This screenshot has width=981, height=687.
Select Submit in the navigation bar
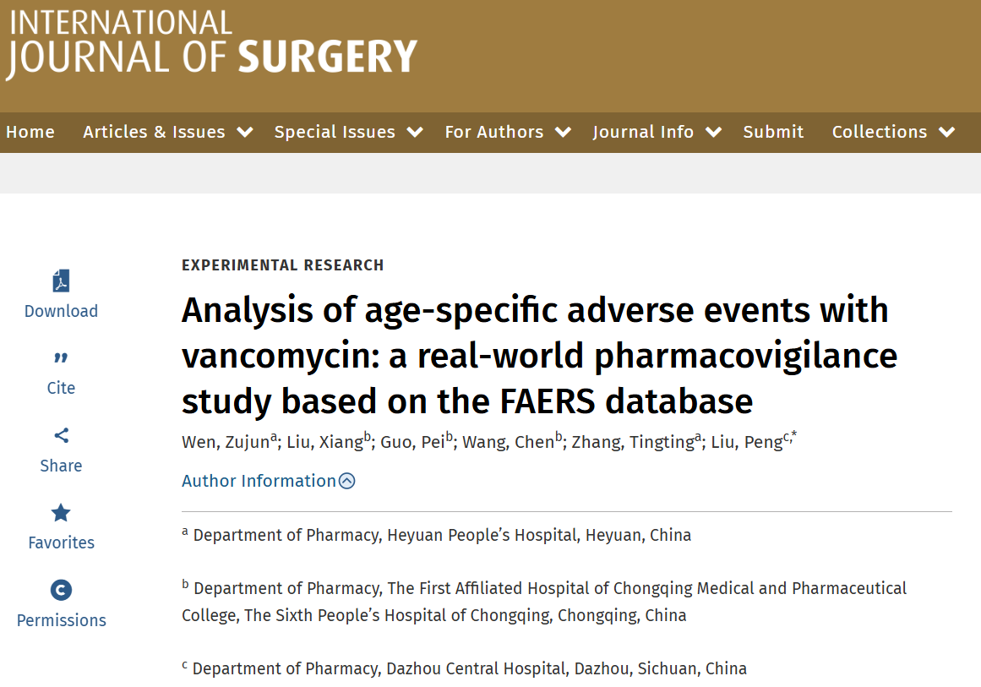coord(773,132)
